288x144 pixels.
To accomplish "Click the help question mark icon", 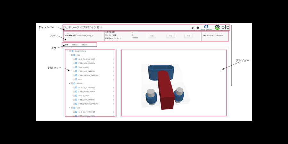I will point(198,28).
